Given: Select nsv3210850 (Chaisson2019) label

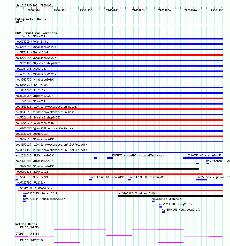Looking at the screenshot, I should click(202, 155).
